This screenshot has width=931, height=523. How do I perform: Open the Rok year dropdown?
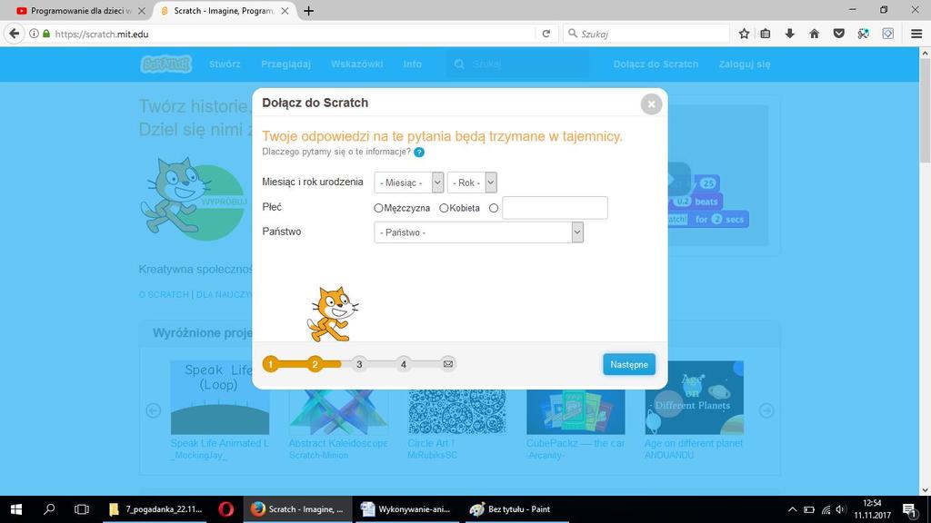[472, 183]
